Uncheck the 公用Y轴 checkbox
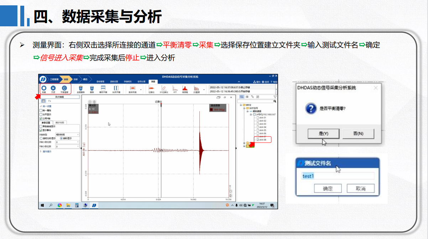Image resolution: width=428 pixels, height=239 pixels. click(x=41, y=118)
